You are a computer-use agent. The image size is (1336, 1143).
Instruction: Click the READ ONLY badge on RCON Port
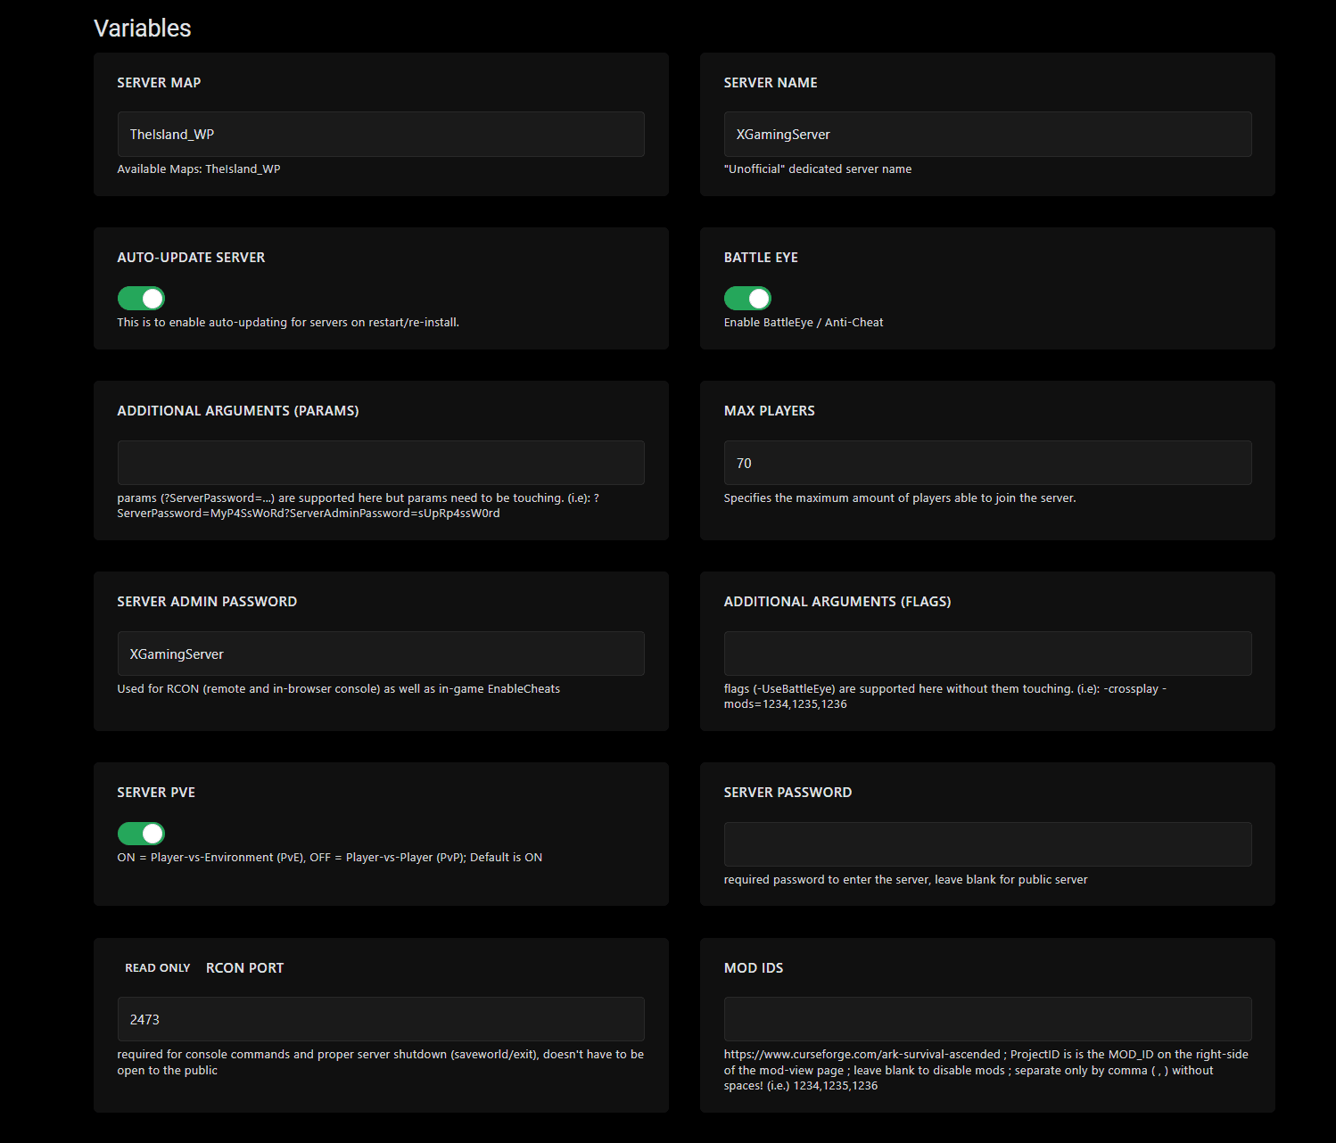point(157,967)
